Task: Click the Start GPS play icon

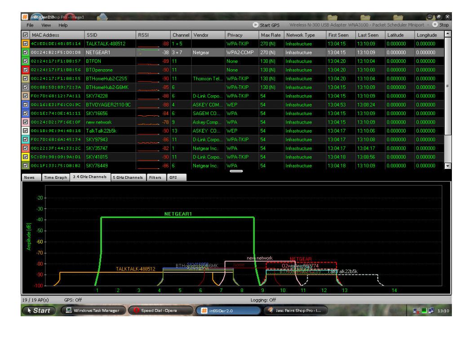Action: click(255, 25)
